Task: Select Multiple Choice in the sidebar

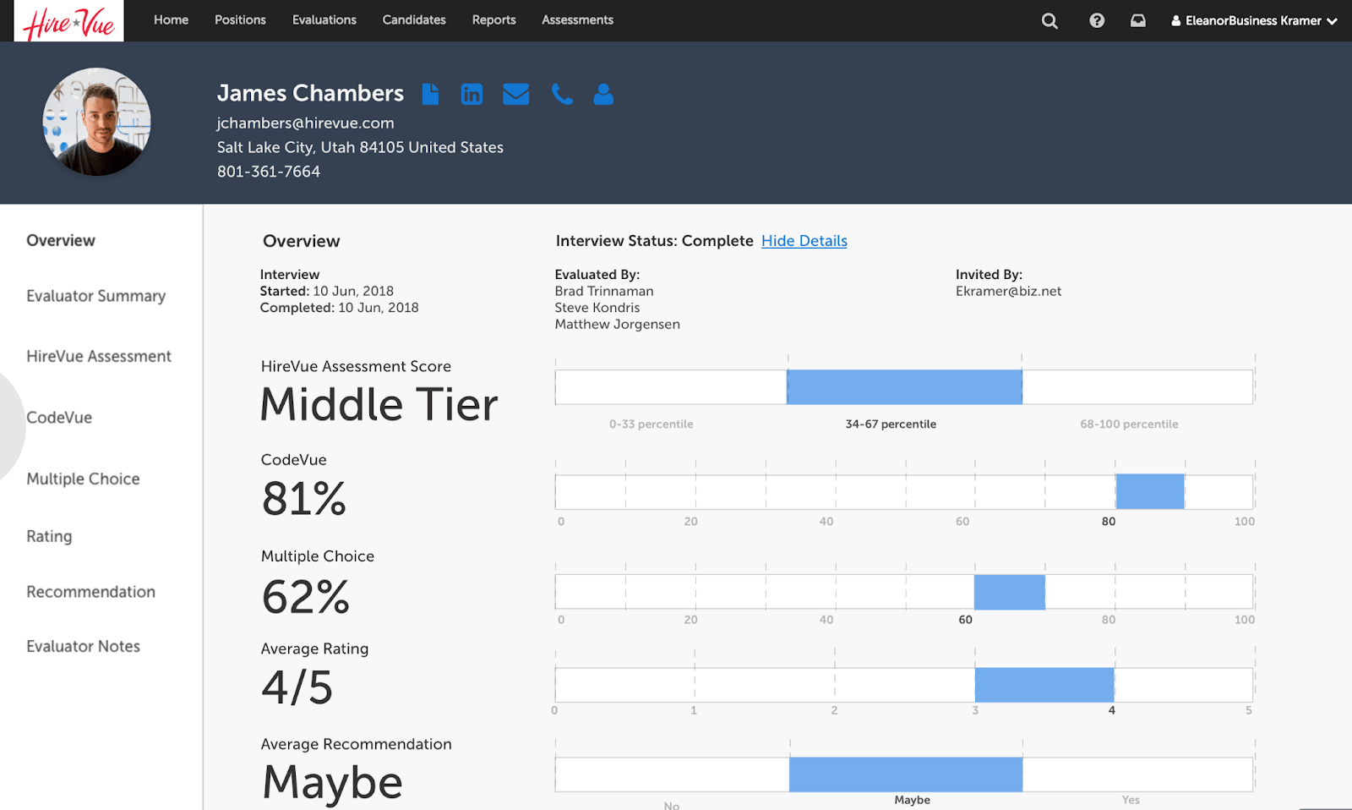Action: pyautogui.click(x=83, y=479)
